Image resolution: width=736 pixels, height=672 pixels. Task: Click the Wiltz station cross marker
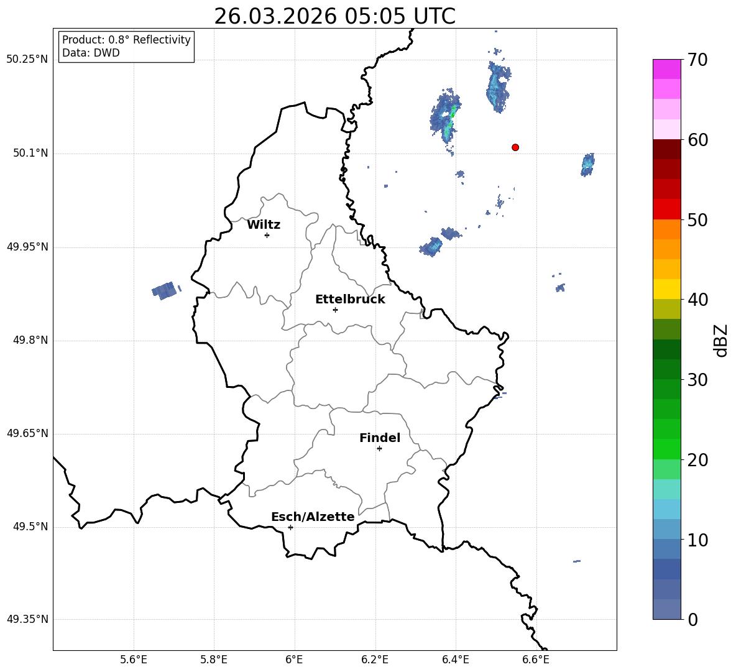click(267, 235)
